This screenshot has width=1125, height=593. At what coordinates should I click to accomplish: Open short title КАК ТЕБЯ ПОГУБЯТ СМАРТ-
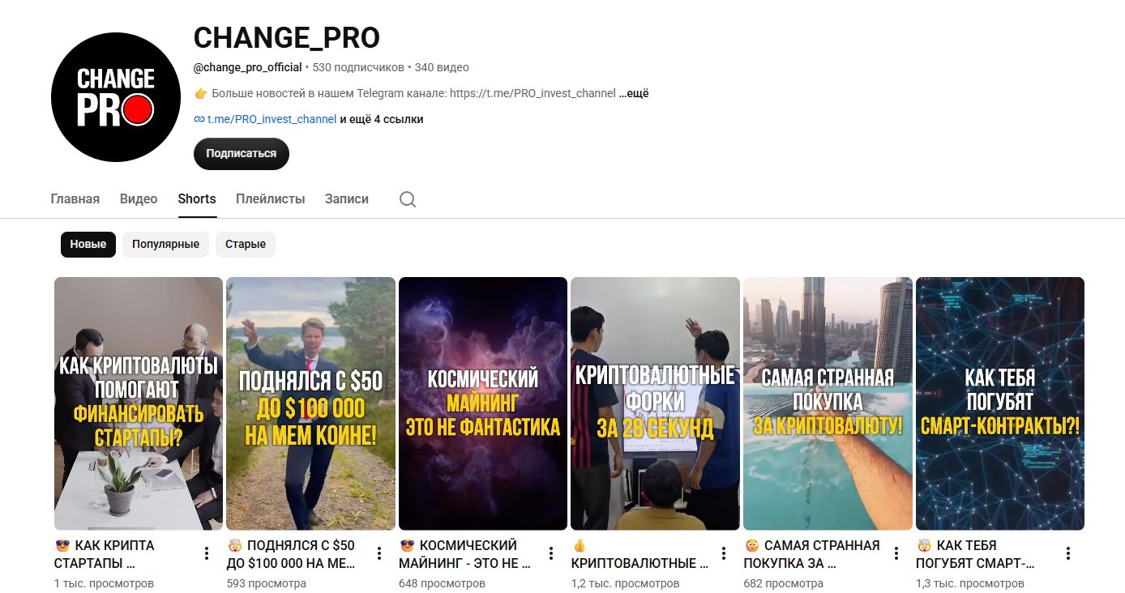[976, 554]
